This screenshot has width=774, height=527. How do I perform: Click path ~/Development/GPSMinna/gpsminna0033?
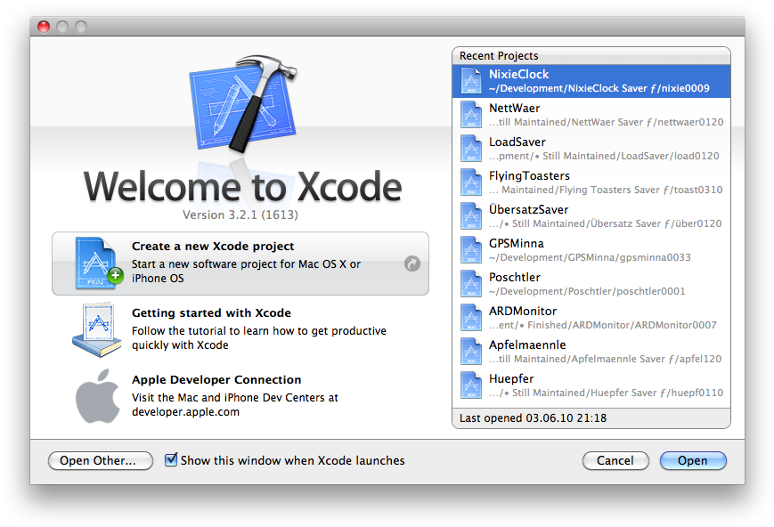(x=590, y=257)
